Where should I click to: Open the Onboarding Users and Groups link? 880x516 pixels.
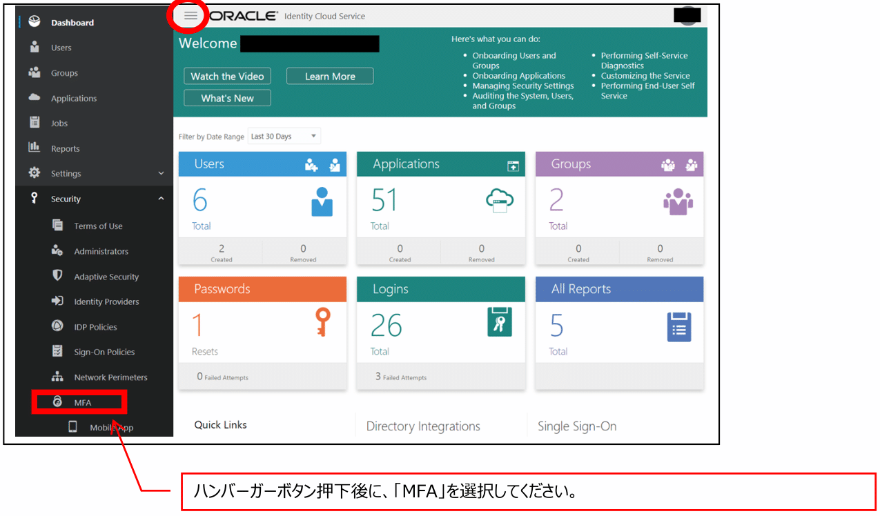[514, 61]
